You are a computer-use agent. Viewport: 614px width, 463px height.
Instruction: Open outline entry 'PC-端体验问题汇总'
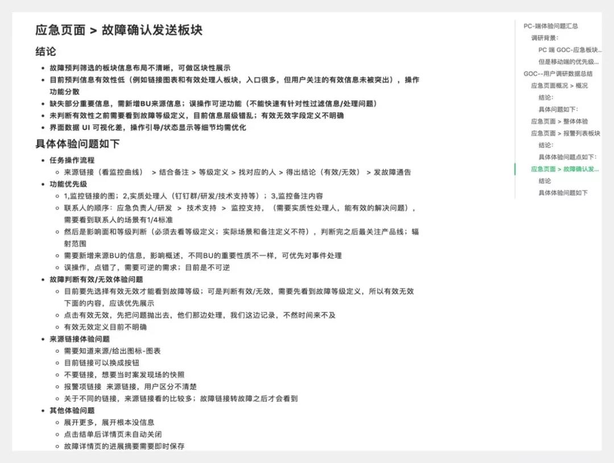(550, 26)
